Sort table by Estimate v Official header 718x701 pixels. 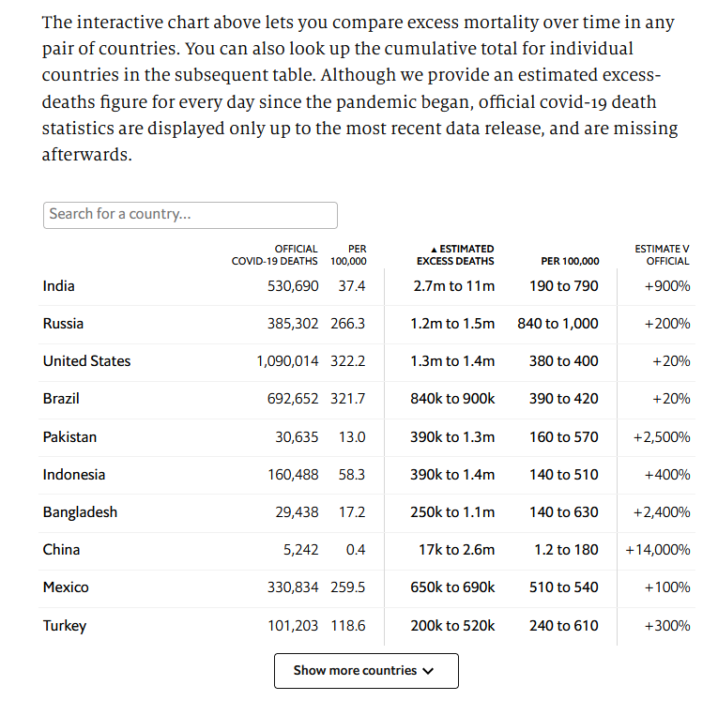pos(662,255)
